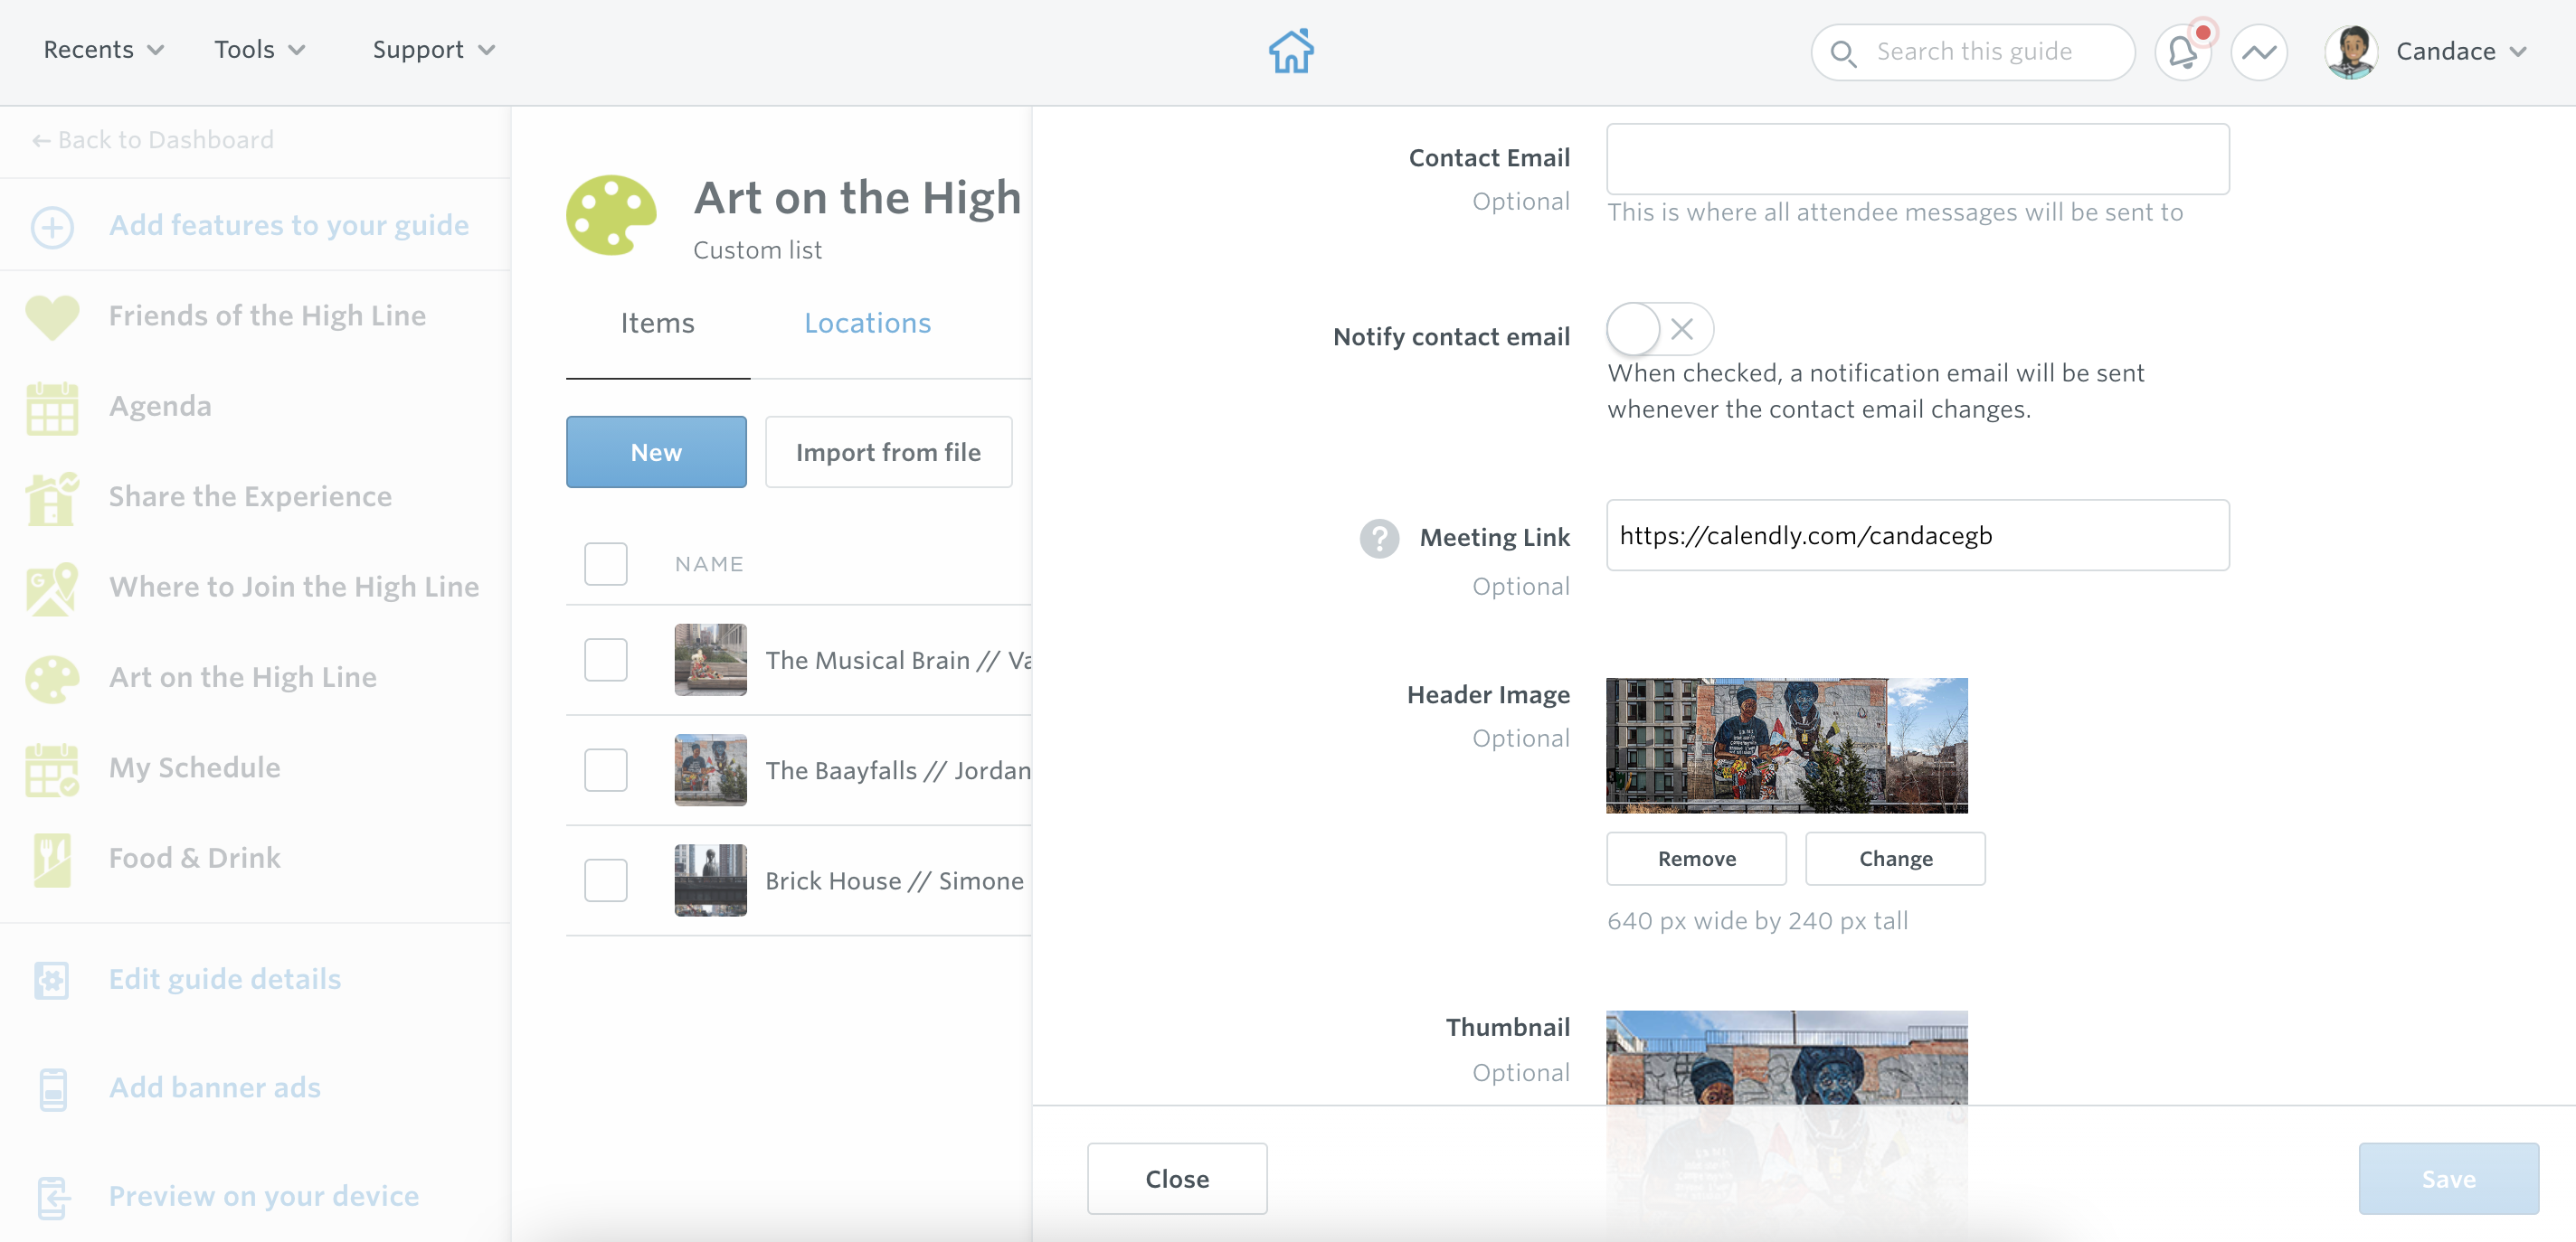Click the Preview on your device icon
The height and width of the screenshot is (1242, 2576).
coord(53,1197)
